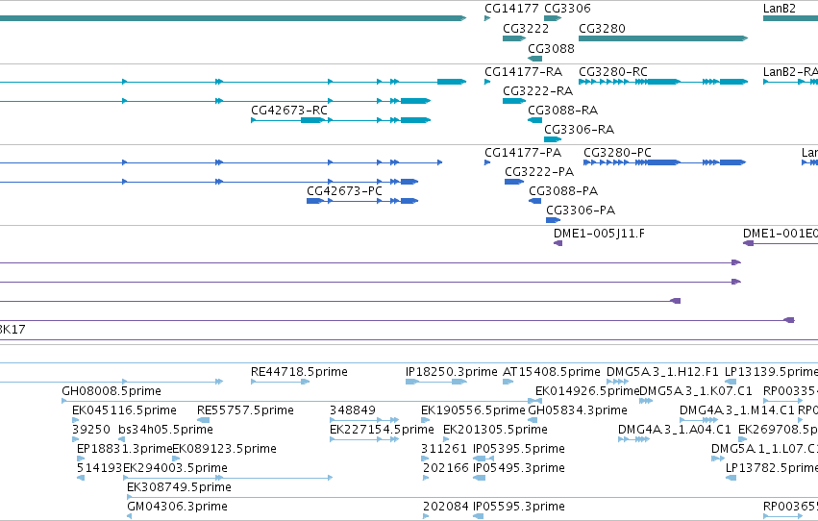
Task: Select the LanB2-RA transcript label
Action: pyautogui.click(x=790, y=72)
